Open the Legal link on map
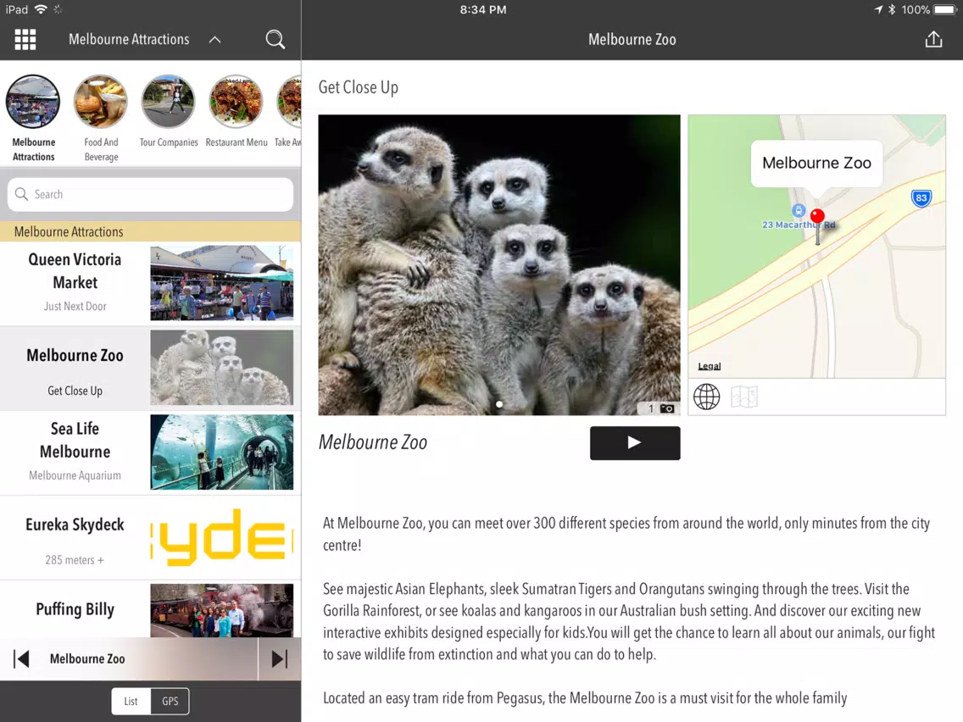Viewport: 963px width, 722px height. click(710, 366)
